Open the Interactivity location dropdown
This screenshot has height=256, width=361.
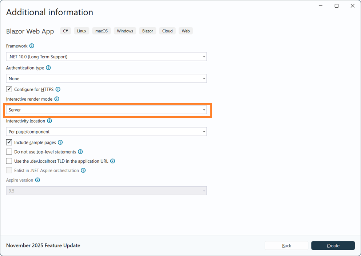click(106, 131)
